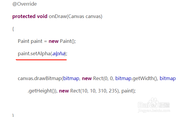
Task: Click the final paint); argument
Action: click(129, 91)
